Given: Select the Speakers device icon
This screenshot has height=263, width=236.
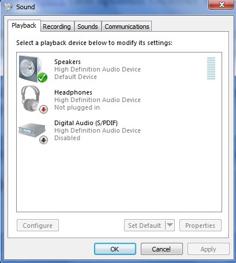Looking at the screenshot, I should click(x=33, y=69).
